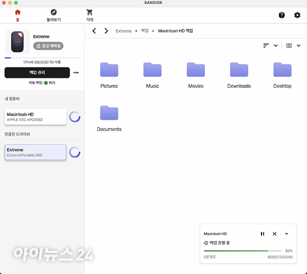Expand the sort options chevron
This screenshot has height=274, width=307.
tap(276, 46)
